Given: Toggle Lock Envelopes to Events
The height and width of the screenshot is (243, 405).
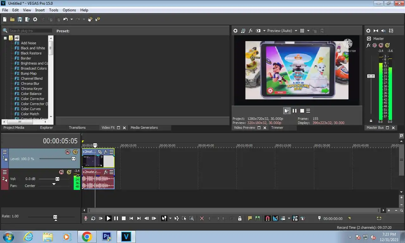Looking at the screenshot, I should pos(295,218).
